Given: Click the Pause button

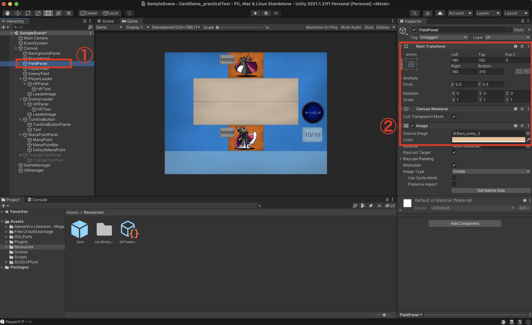Looking at the screenshot, I should (x=266, y=13).
